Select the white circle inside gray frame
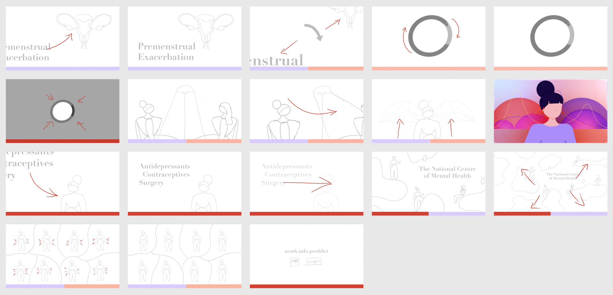613x295 pixels. tap(63, 112)
